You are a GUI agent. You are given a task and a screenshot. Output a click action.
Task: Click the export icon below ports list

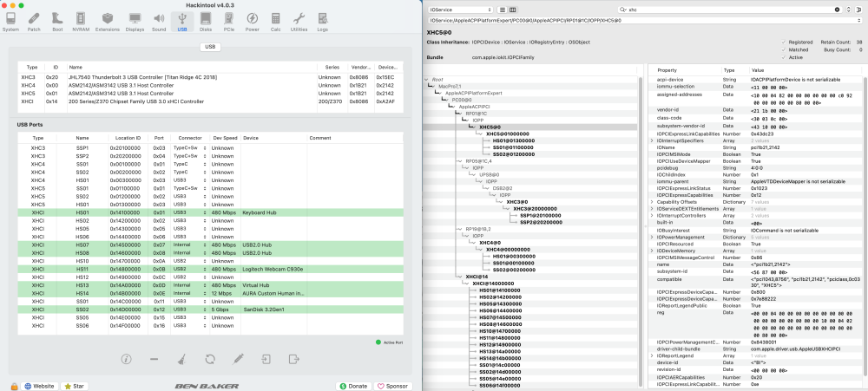293,359
